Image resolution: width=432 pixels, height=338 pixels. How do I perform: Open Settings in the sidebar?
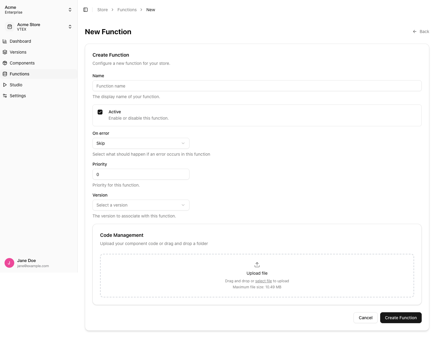39,96
